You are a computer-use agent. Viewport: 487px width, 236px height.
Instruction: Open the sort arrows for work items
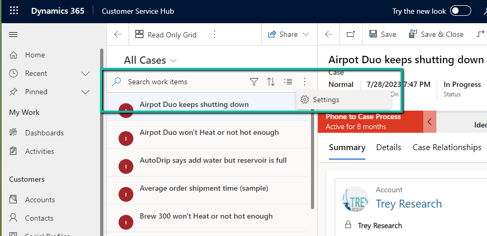point(271,82)
